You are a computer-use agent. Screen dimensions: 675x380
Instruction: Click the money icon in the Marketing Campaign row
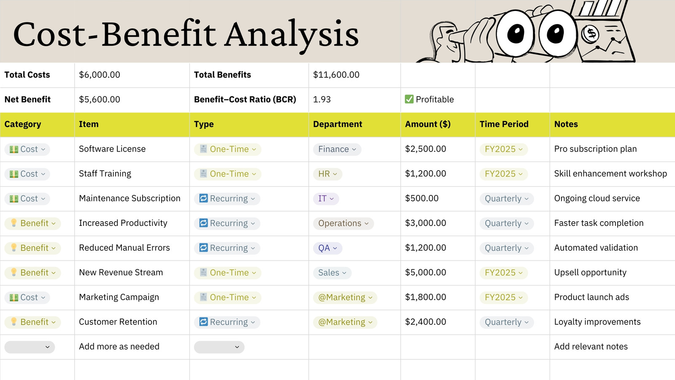click(14, 298)
